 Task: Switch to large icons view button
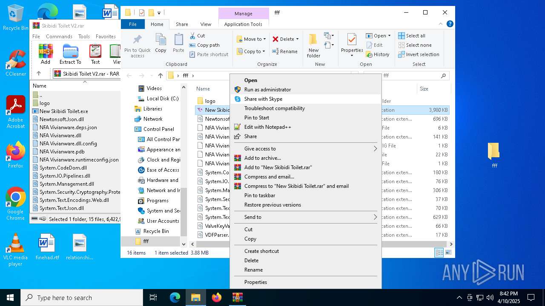(448, 252)
